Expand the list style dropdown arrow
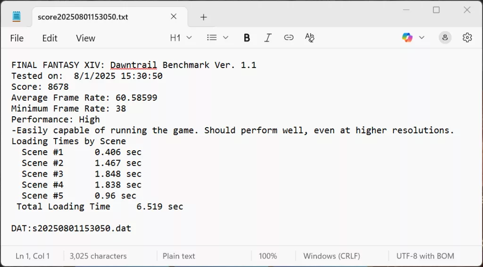The height and width of the screenshot is (267, 483). (x=225, y=38)
